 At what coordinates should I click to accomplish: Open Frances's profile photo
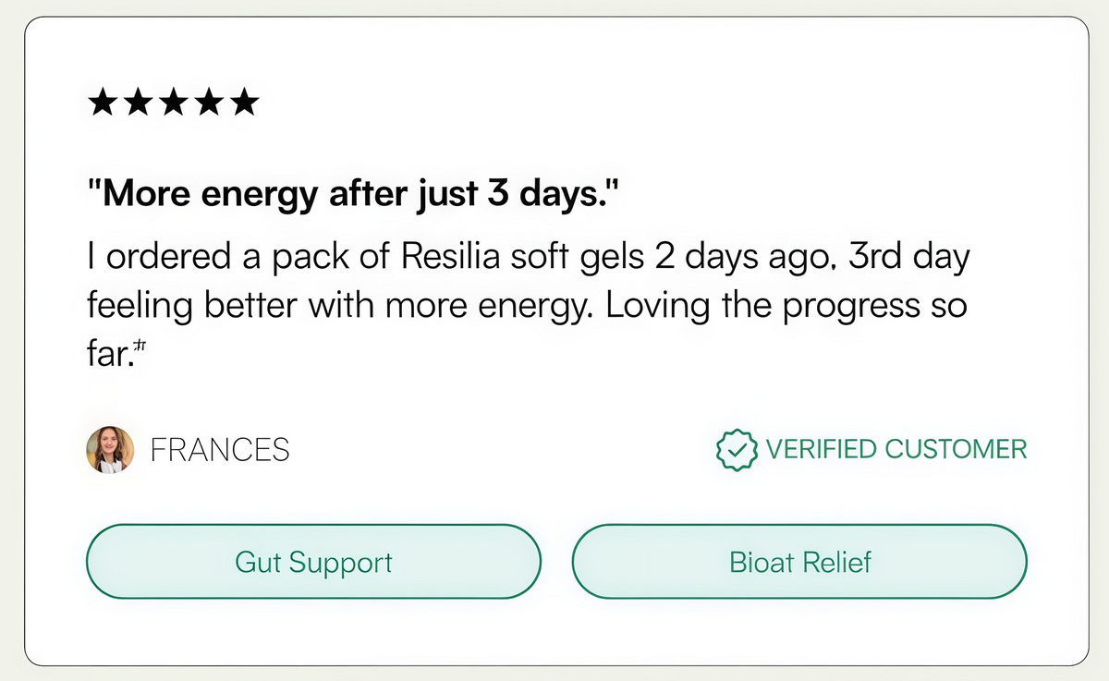(x=110, y=450)
